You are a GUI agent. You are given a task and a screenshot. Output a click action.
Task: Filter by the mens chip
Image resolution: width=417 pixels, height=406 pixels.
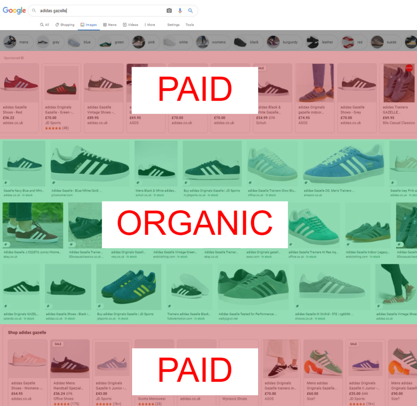click(18, 42)
